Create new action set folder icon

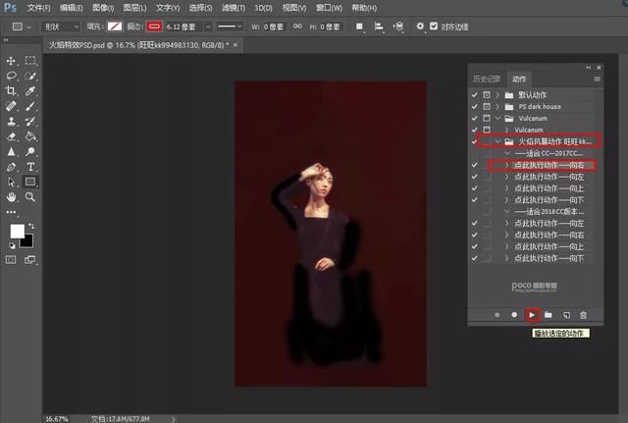click(549, 315)
